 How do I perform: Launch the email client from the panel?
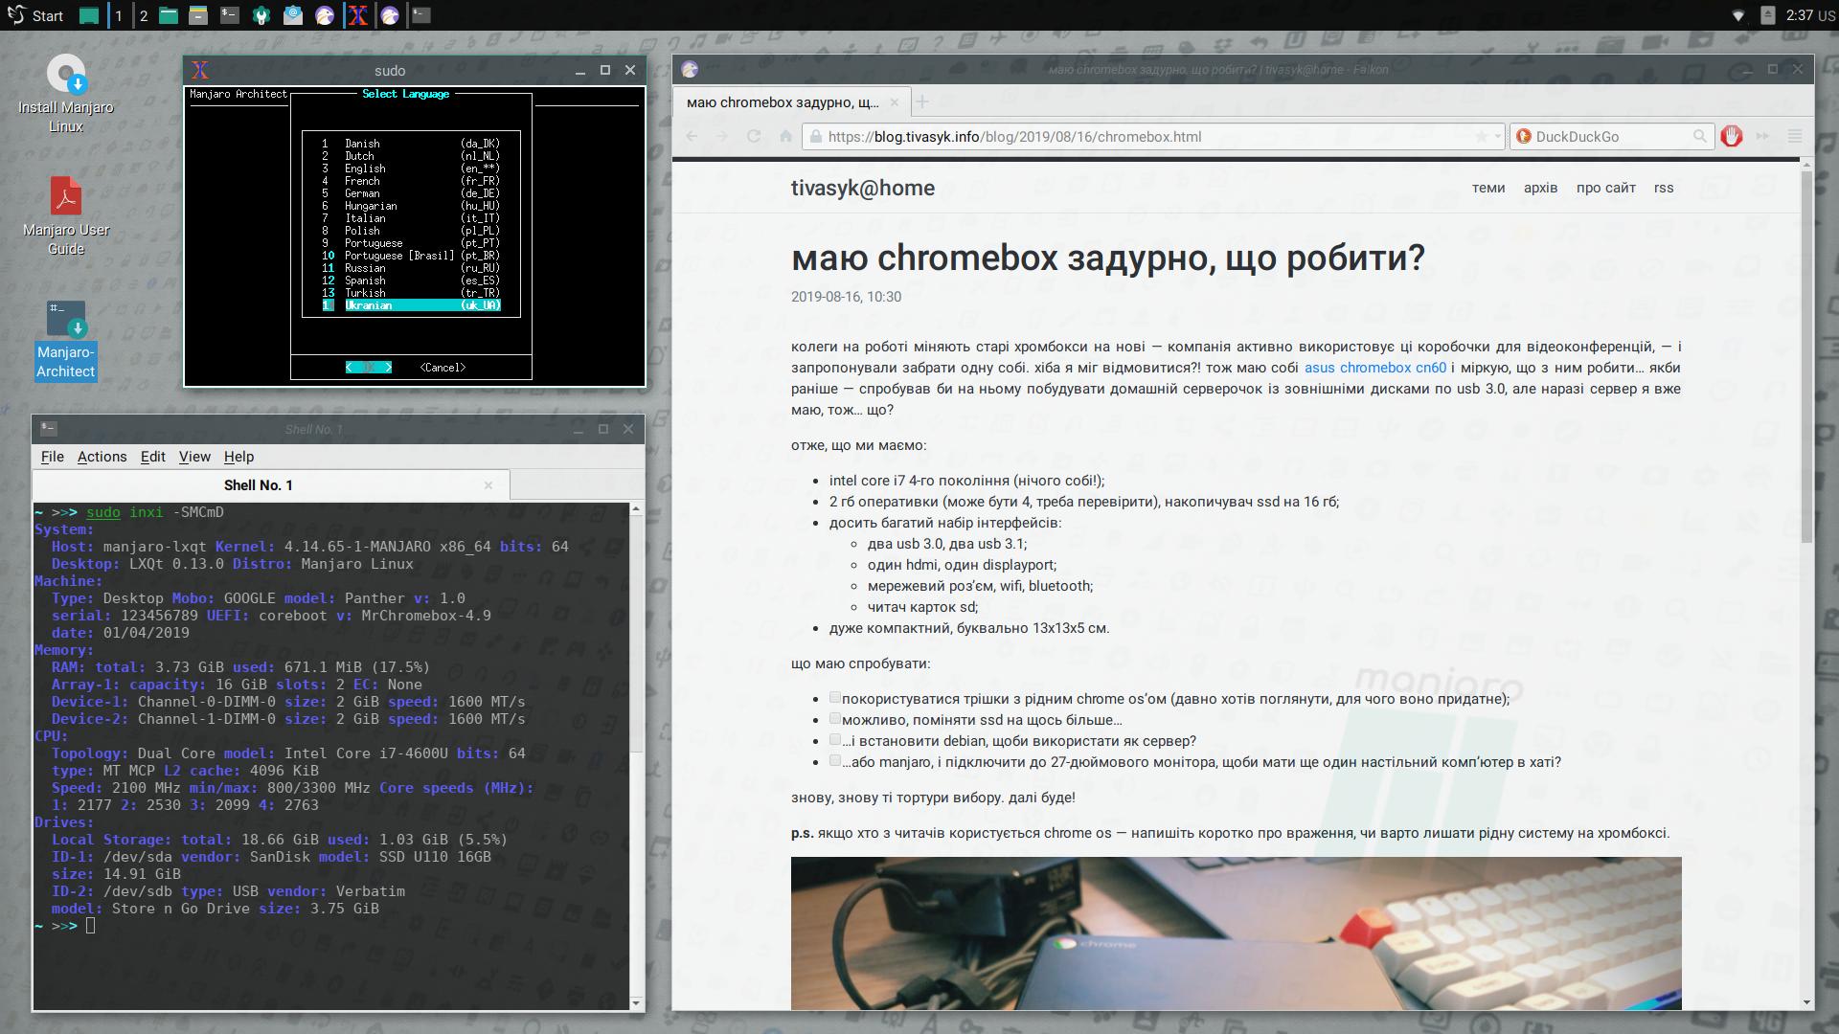pos(292,15)
